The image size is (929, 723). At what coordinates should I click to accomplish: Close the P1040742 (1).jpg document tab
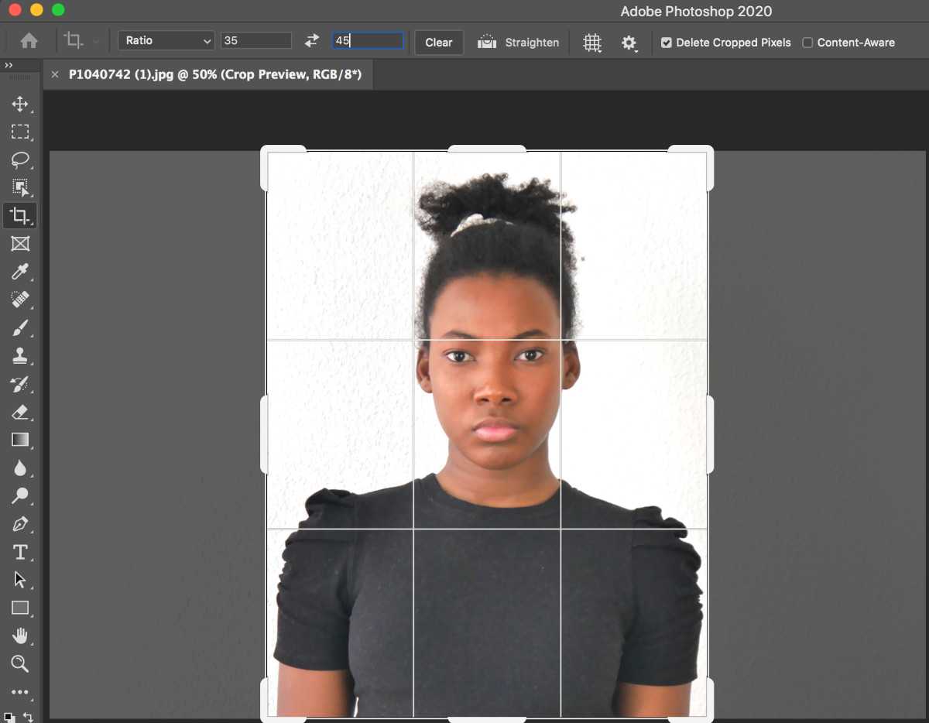click(x=55, y=75)
